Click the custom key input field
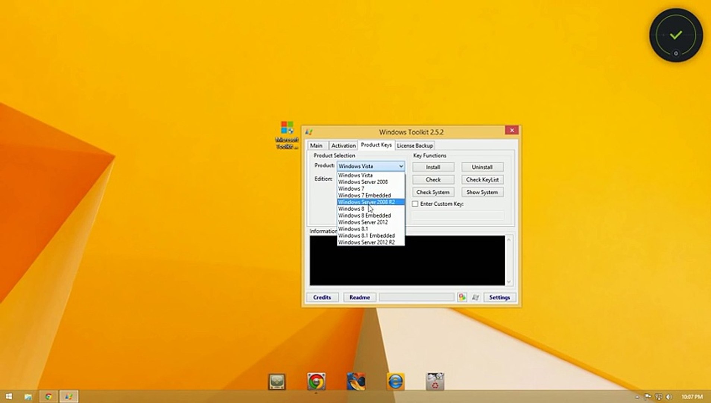This screenshot has height=403, width=711. [x=458, y=216]
